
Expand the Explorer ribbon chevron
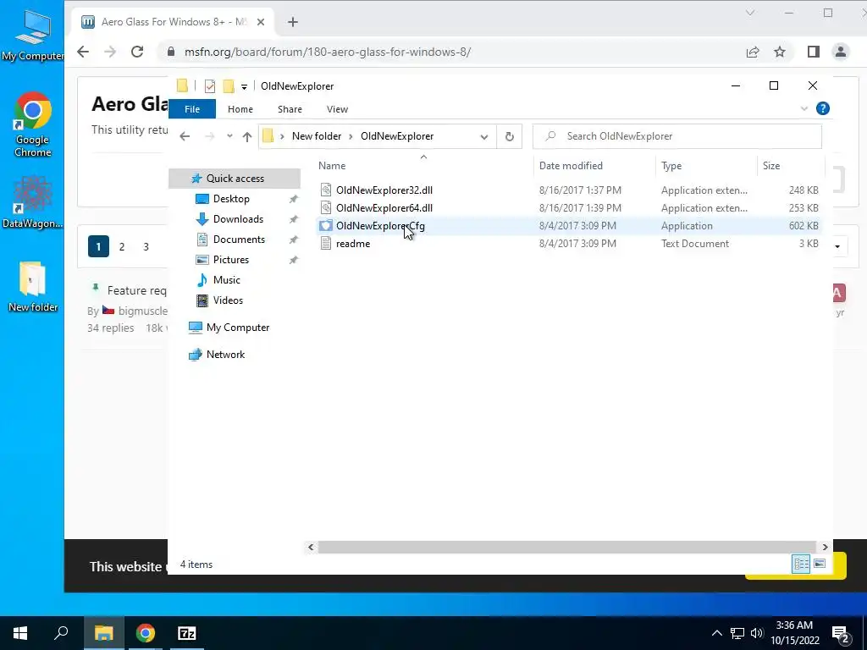804,109
